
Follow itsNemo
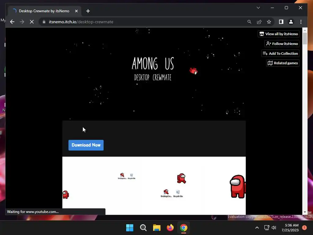pyautogui.click(x=282, y=43)
